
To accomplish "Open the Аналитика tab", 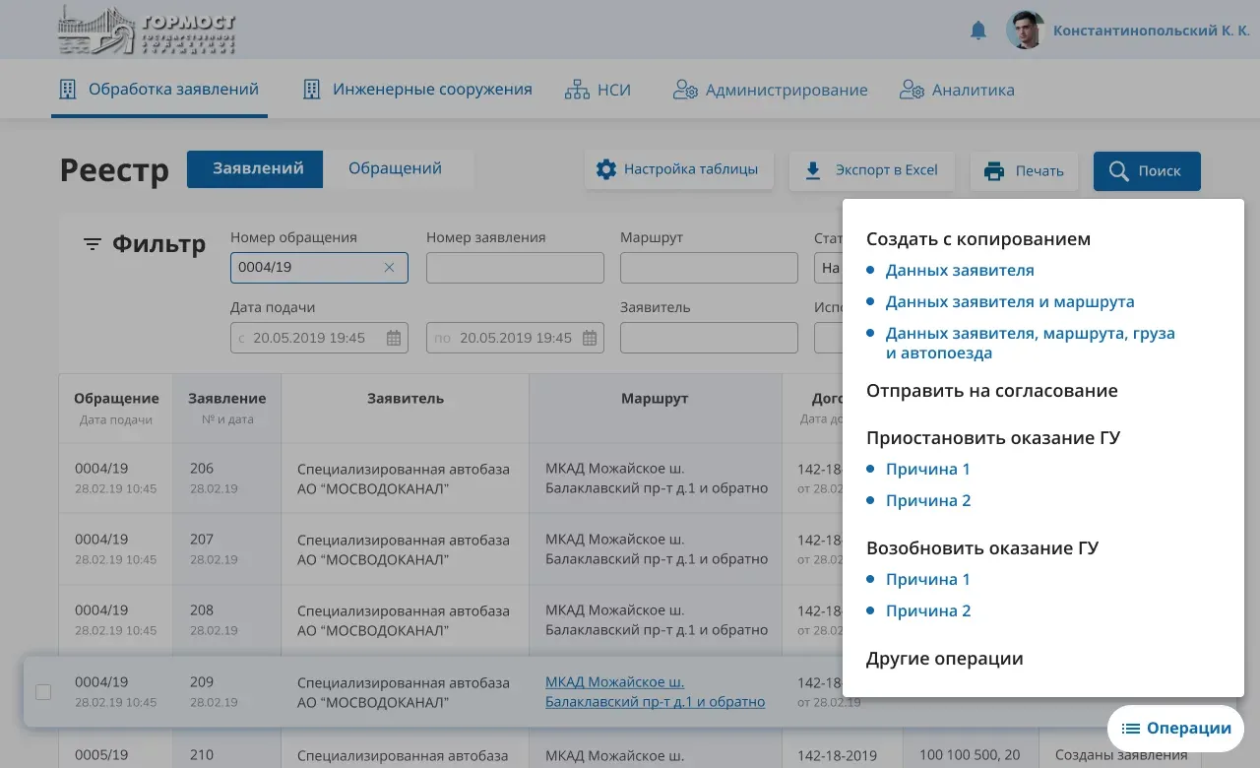I will tap(957, 90).
